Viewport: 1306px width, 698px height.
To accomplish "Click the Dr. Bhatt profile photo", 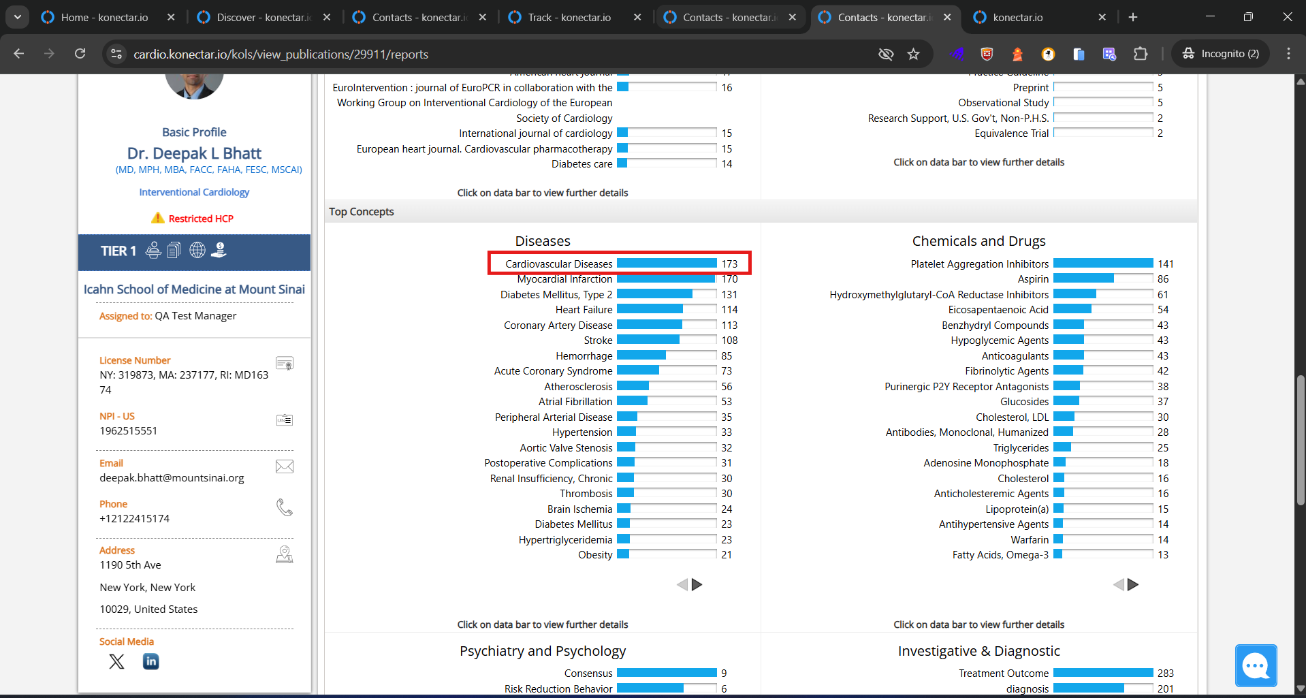I will (194, 86).
